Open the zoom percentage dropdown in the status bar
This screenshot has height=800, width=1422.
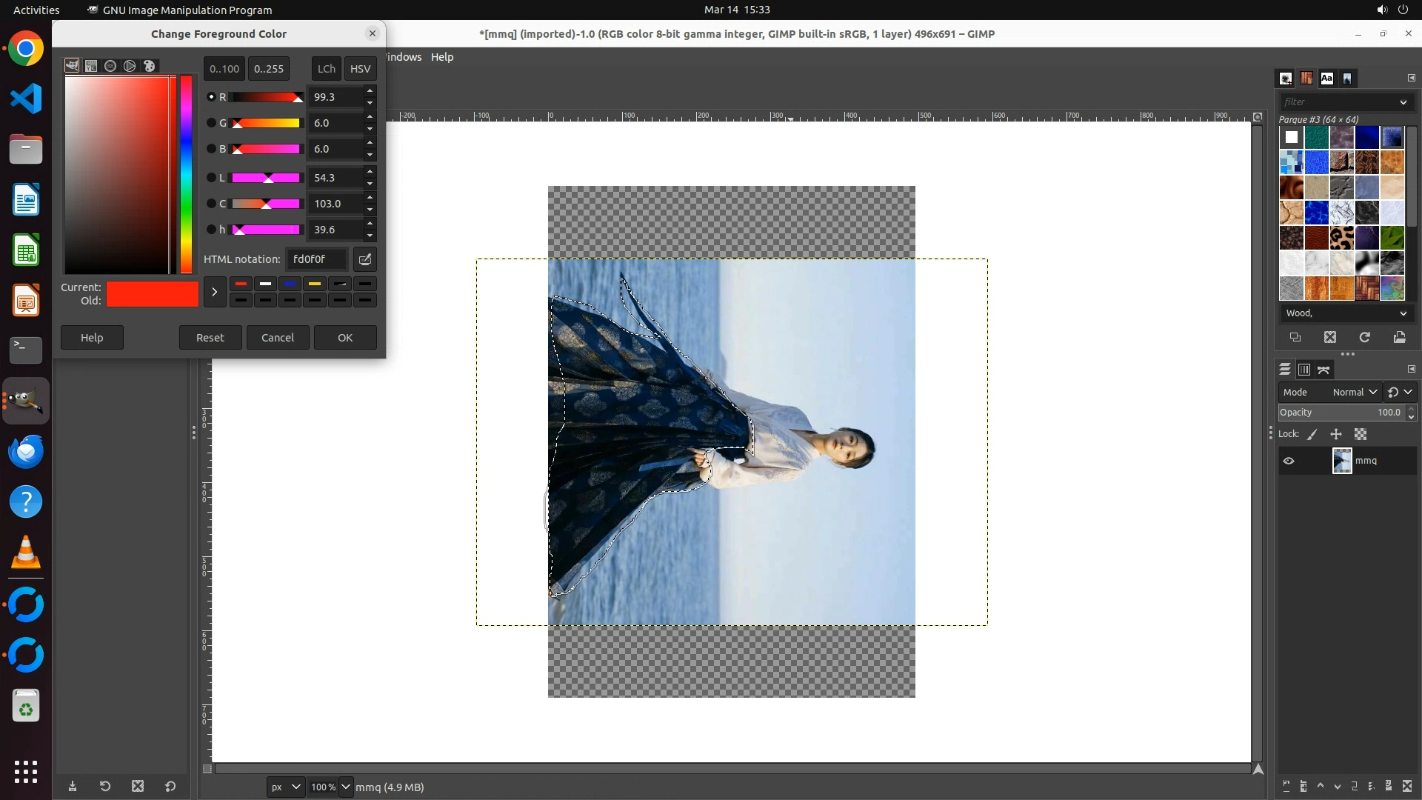pyautogui.click(x=346, y=787)
